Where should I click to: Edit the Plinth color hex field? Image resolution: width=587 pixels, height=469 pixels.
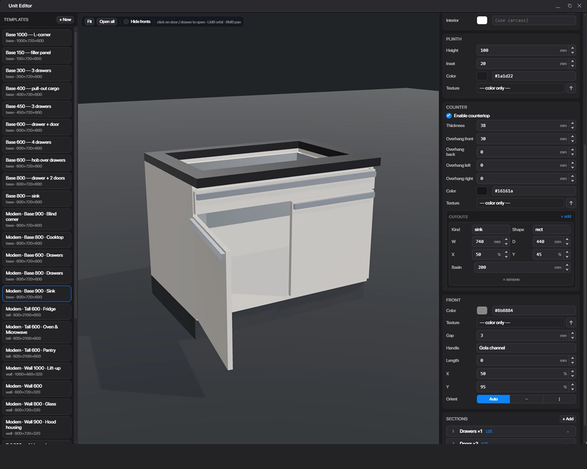click(533, 76)
